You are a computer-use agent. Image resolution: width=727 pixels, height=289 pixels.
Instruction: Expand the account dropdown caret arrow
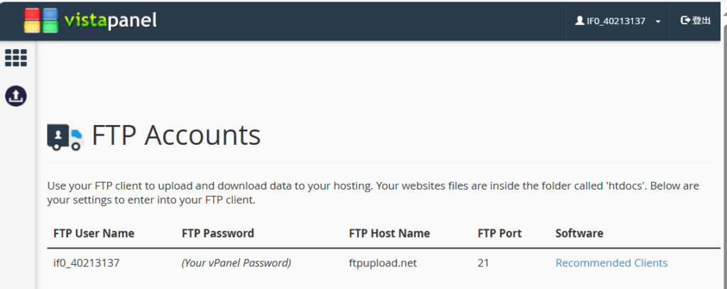coord(658,22)
